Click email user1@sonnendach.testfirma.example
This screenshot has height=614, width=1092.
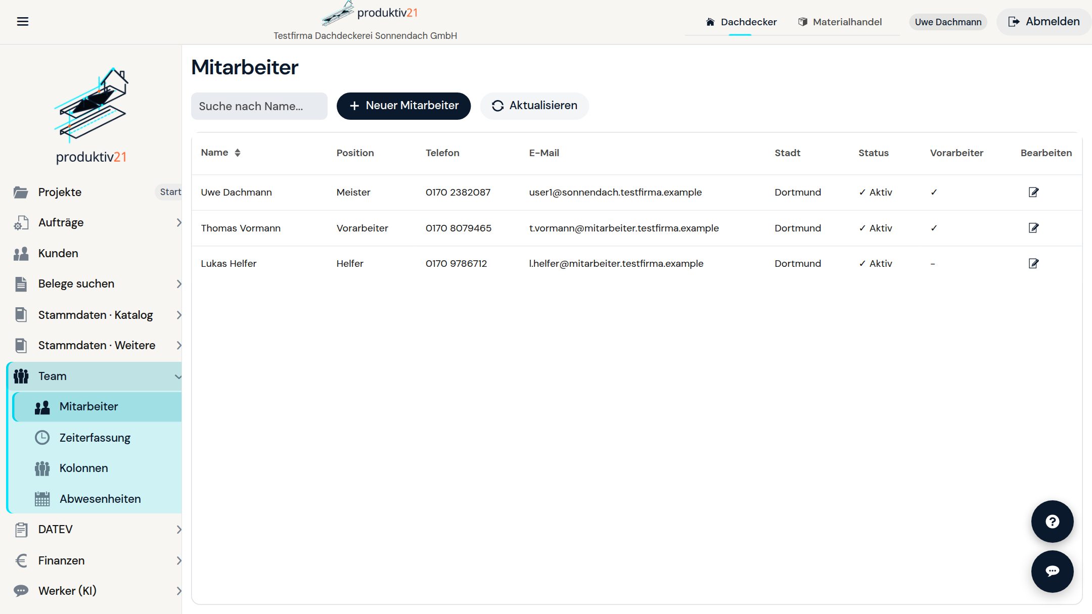coord(615,192)
